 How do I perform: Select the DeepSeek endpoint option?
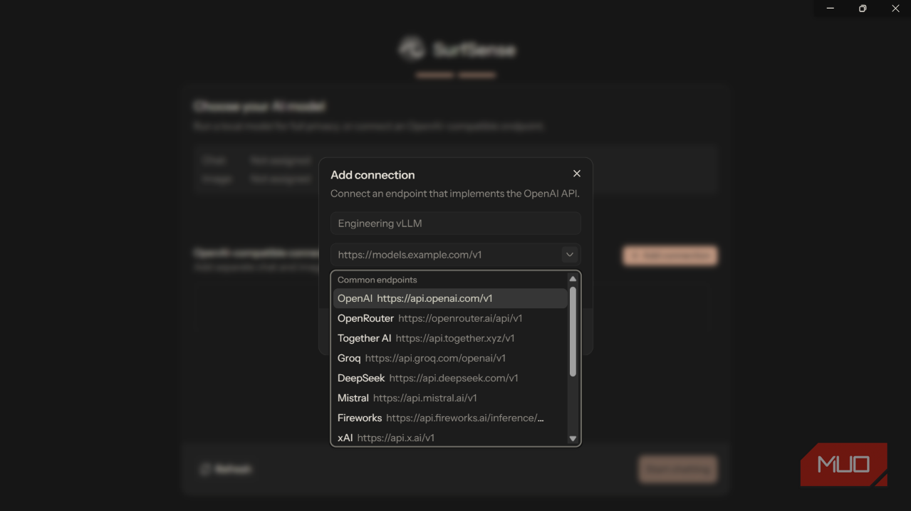450,378
